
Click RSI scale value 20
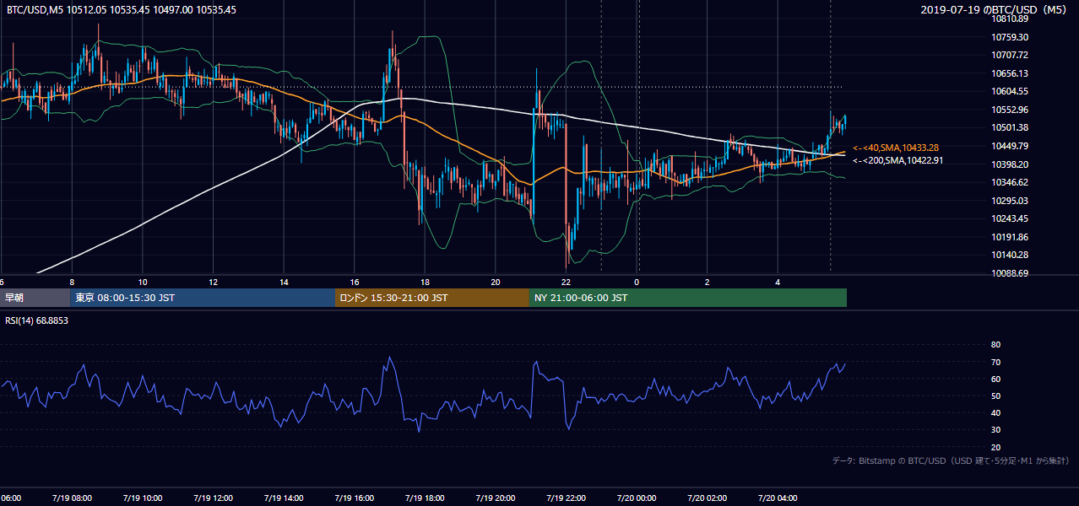(995, 448)
